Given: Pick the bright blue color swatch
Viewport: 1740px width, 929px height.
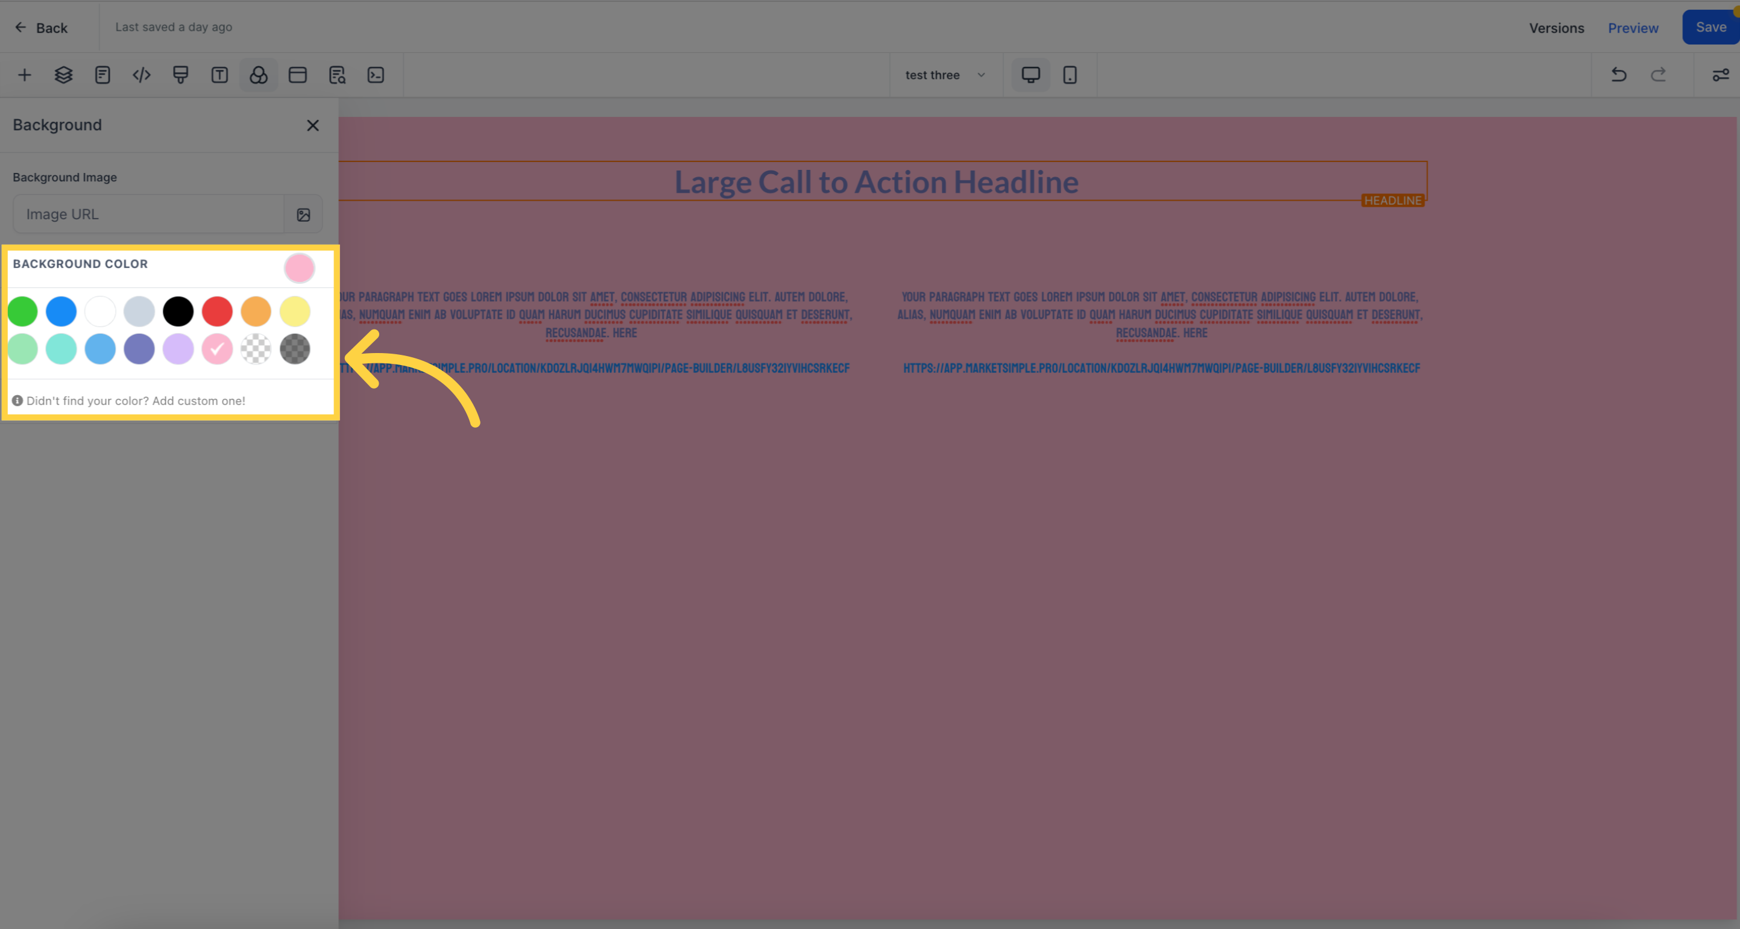Looking at the screenshot, I should [x=61, y=311].
